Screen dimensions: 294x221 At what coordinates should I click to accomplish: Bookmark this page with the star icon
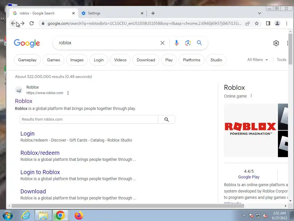pyautogui.click(x=257, y=23)
